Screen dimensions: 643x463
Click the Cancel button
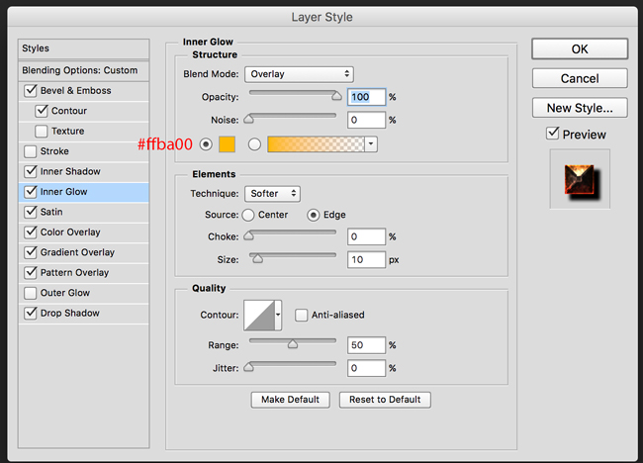click(580, 78)
